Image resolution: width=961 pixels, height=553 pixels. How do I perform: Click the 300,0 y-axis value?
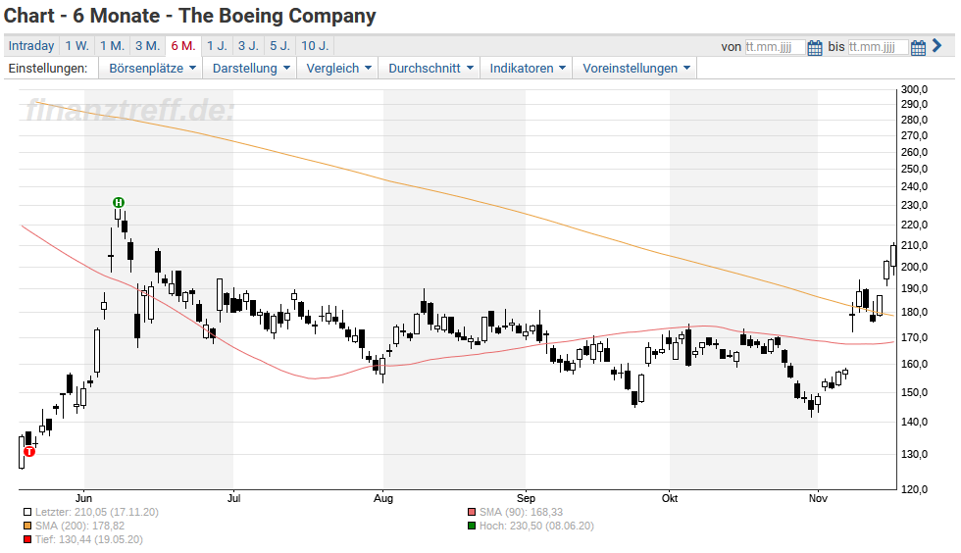[x=914, y=89]
